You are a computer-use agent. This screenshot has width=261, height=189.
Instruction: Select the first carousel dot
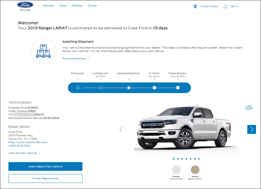174,159
